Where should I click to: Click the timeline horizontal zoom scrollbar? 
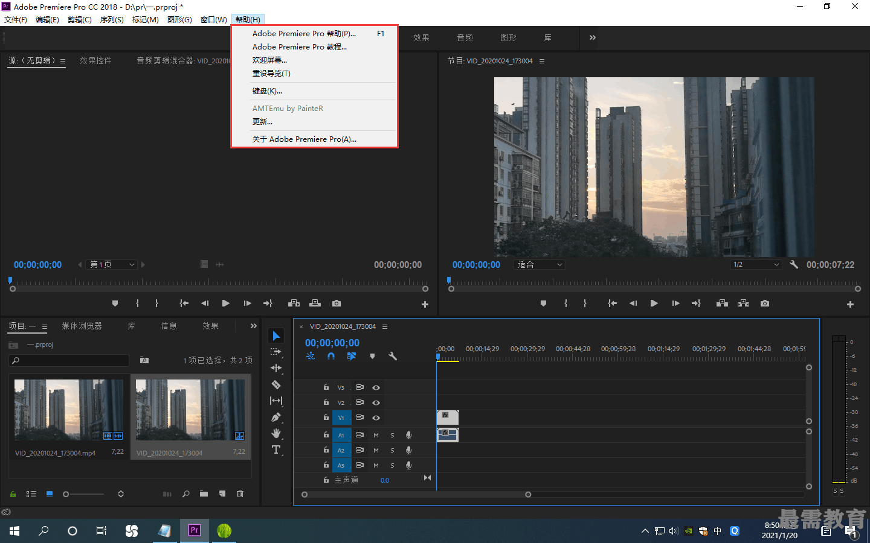click(x=416, y=495)
